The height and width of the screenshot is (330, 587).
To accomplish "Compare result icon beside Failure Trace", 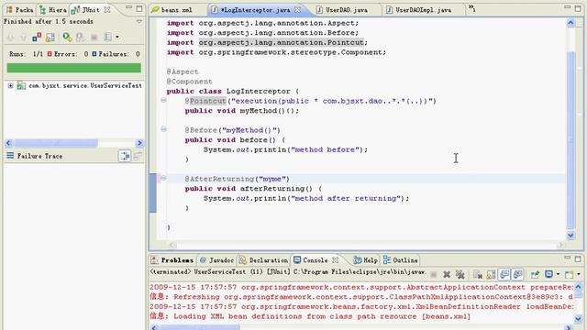I will pyautogui.click(x=138, y=156).
